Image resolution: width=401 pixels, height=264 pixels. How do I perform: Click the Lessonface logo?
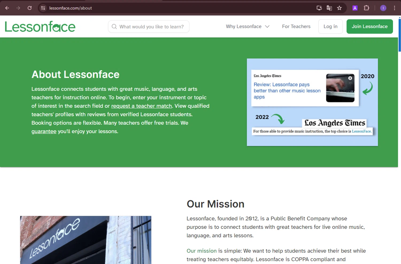tap(40, 27)
